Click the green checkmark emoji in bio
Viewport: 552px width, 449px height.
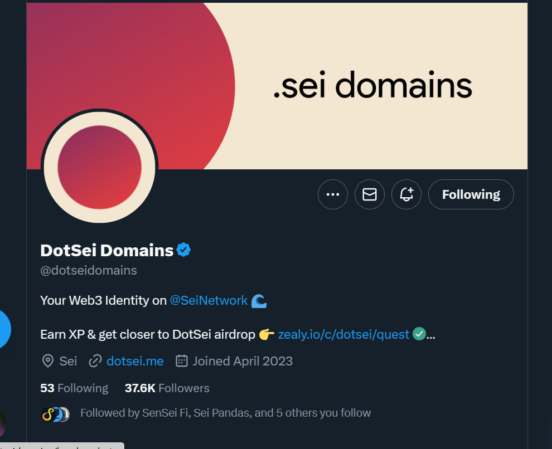[x=419, y=334]
